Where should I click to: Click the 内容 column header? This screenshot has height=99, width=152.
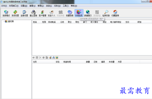(x=128, y=62)
